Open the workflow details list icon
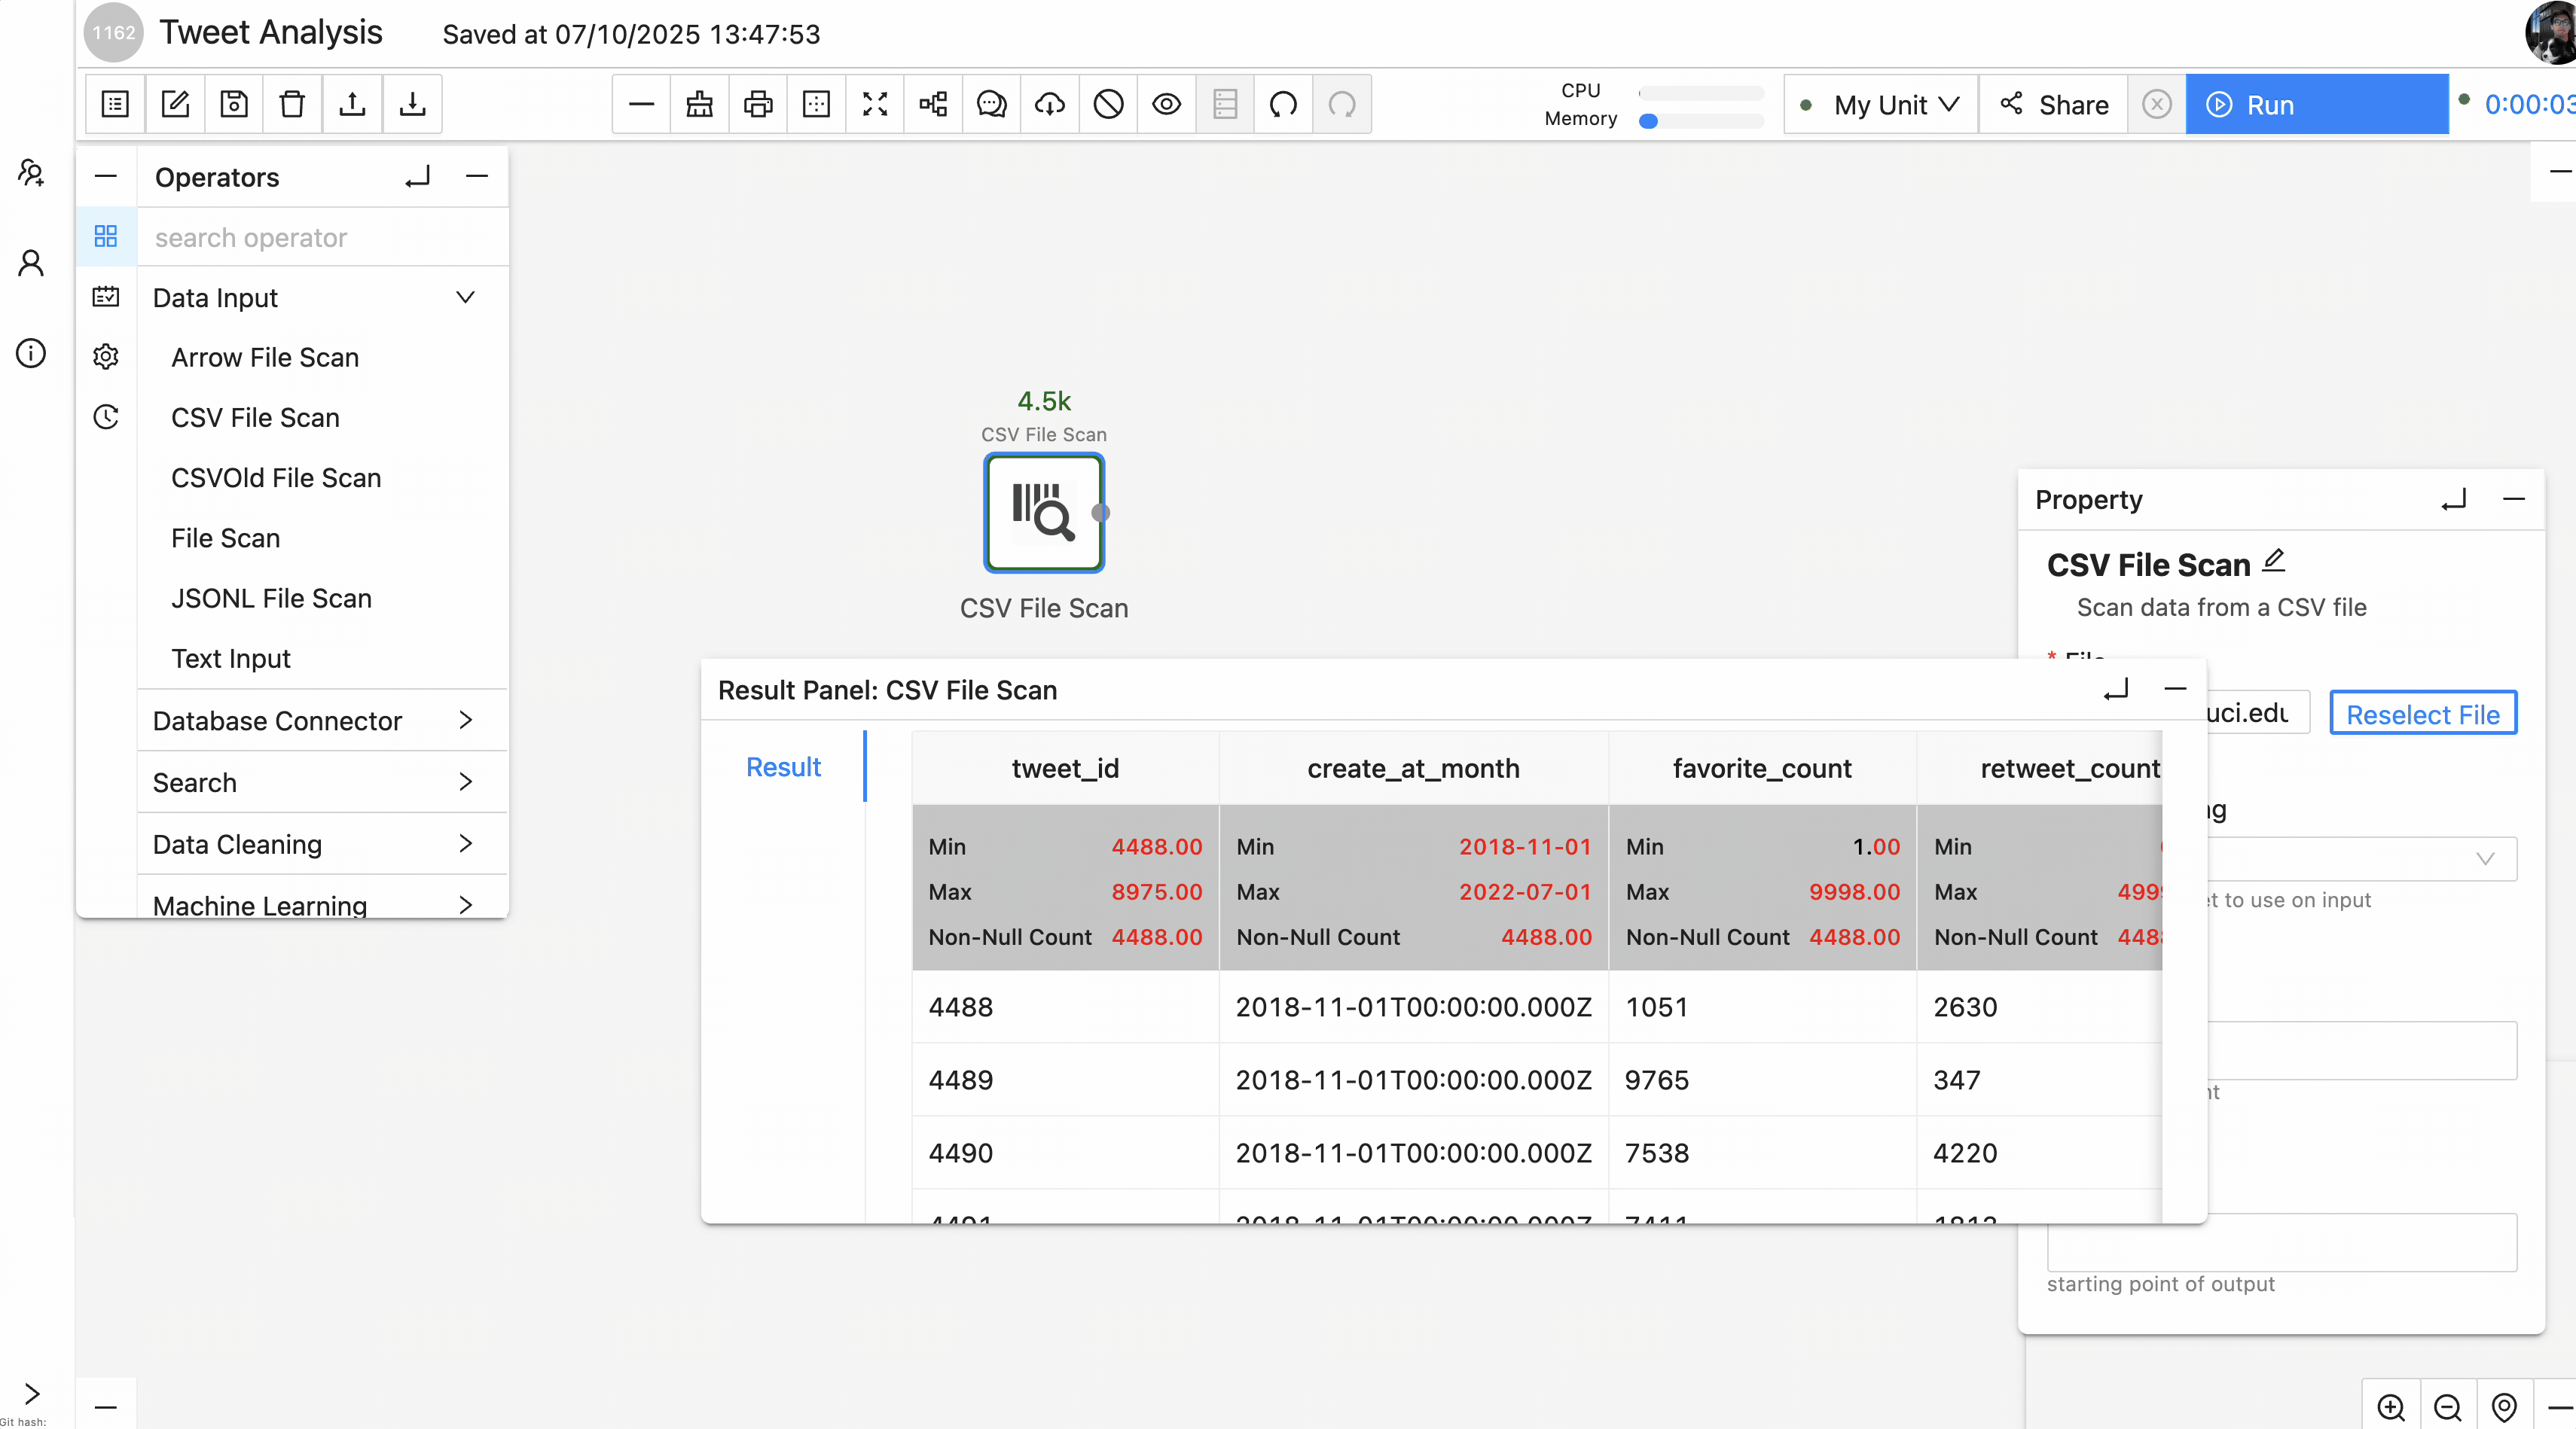Image resolution: width=2576 pixels, height=1429 pixels. point(115,104)
